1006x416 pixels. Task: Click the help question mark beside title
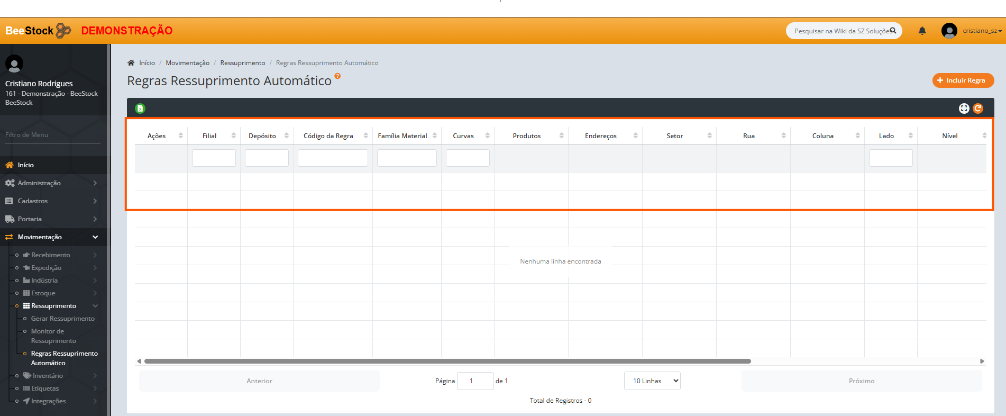[337, 76]
